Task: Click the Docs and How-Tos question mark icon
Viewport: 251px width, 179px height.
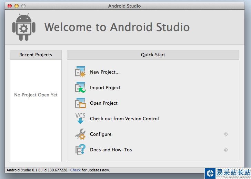Action: (80, 150)
